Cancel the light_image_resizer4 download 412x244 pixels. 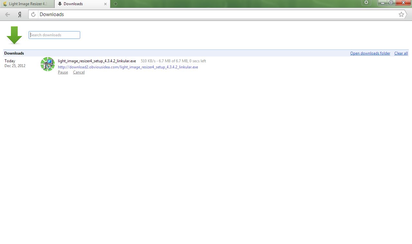79,72
